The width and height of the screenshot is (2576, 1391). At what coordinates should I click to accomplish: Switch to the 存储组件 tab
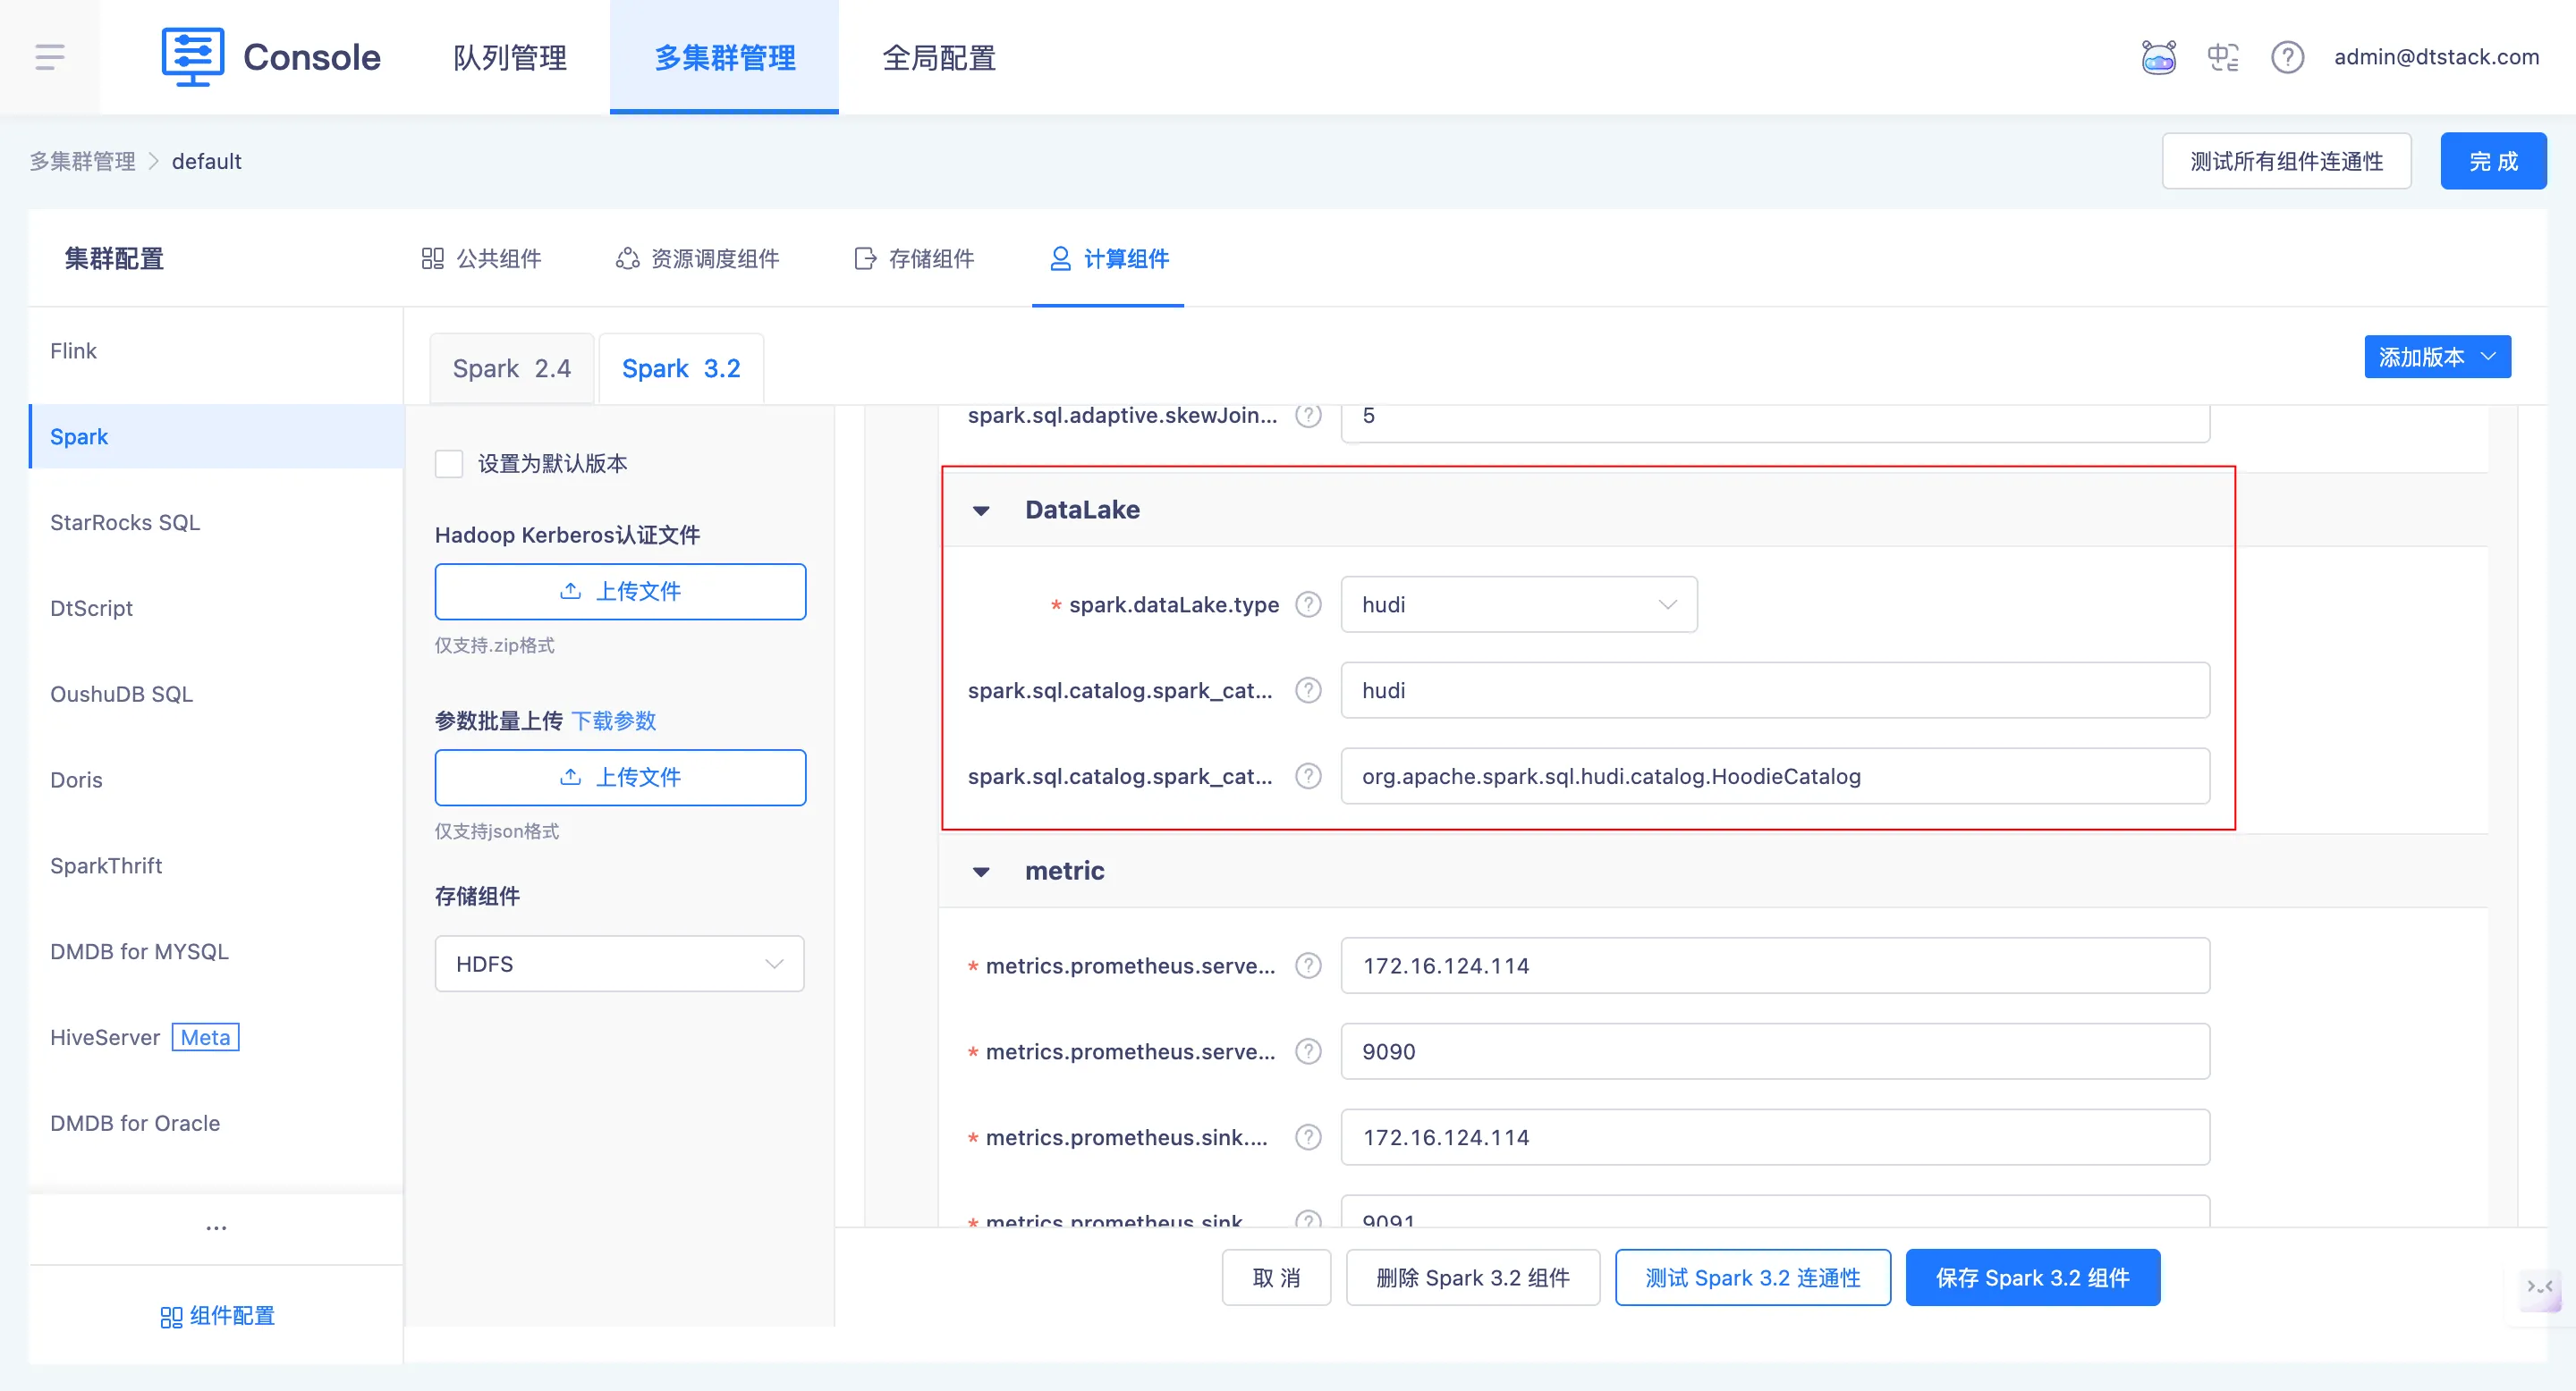click(914, 259)
